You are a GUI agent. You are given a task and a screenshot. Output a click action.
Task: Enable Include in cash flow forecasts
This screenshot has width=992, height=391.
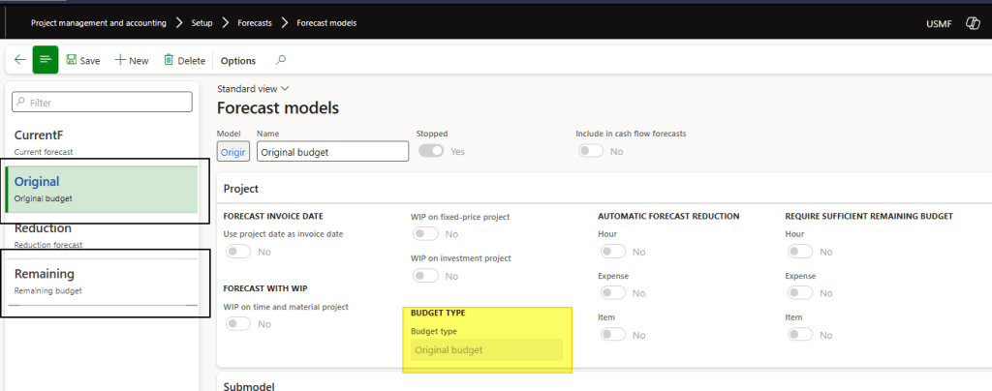coord(589,151)
